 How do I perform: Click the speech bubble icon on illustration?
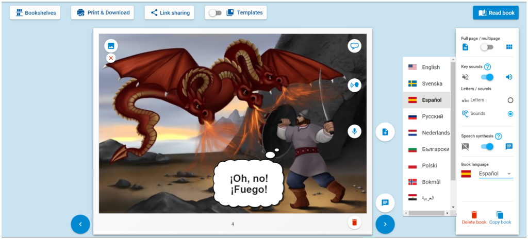[x=354, y=46]
